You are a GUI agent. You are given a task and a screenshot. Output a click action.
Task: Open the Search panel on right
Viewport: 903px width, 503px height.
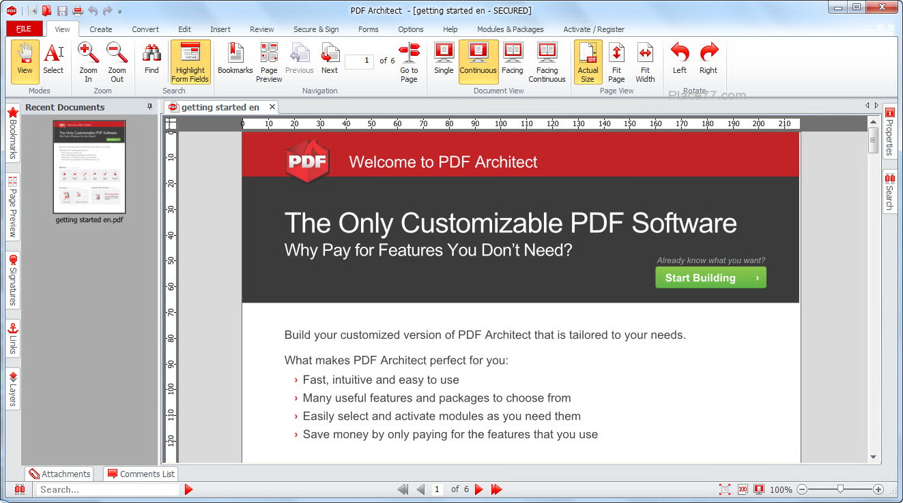pos(889,192)
